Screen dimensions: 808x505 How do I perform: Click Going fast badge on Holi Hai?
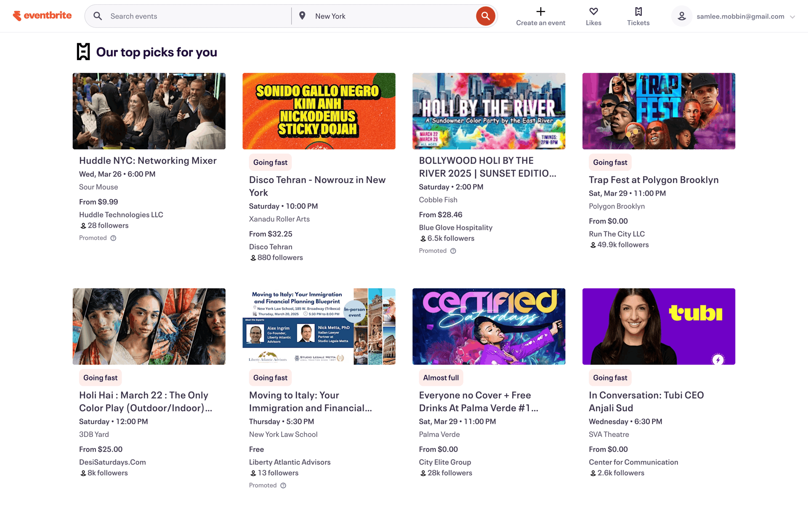tap(100, 378)
